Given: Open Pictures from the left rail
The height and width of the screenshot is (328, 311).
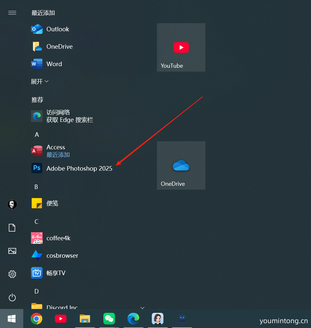Looking at the screenshot, I should click(12, 251).
